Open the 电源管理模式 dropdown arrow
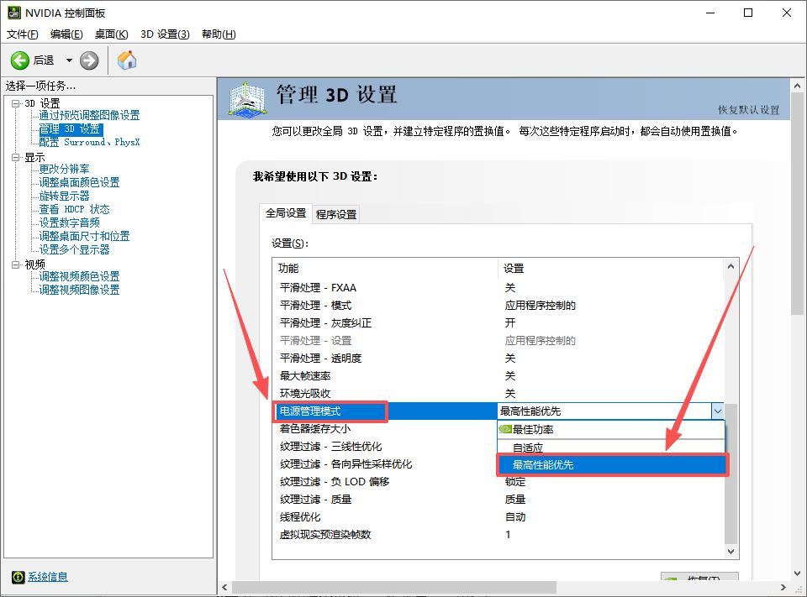Image resolution: width=807 pixels, height=597 pixels. [717, 411]
